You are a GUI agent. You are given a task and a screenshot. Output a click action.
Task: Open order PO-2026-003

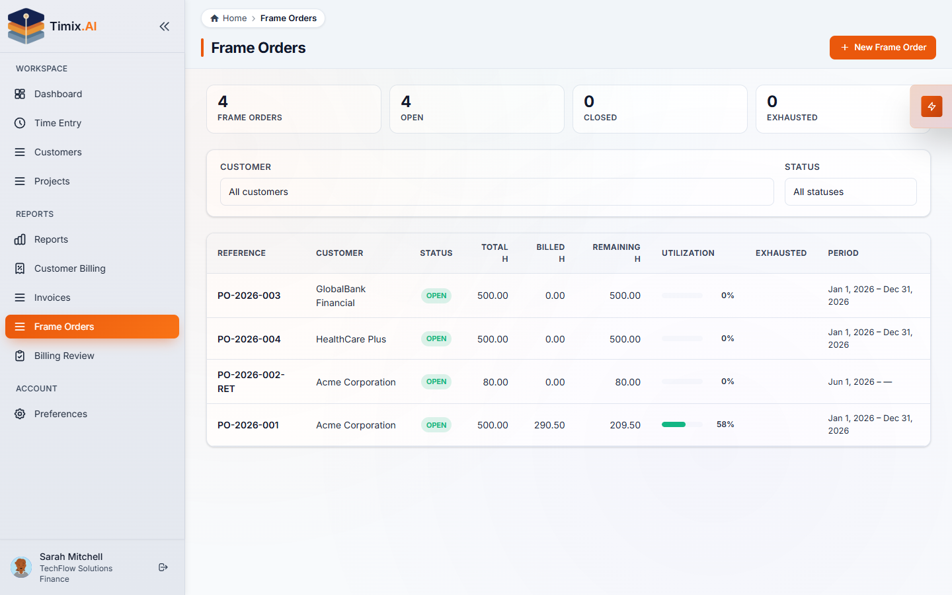pos(249,296)
